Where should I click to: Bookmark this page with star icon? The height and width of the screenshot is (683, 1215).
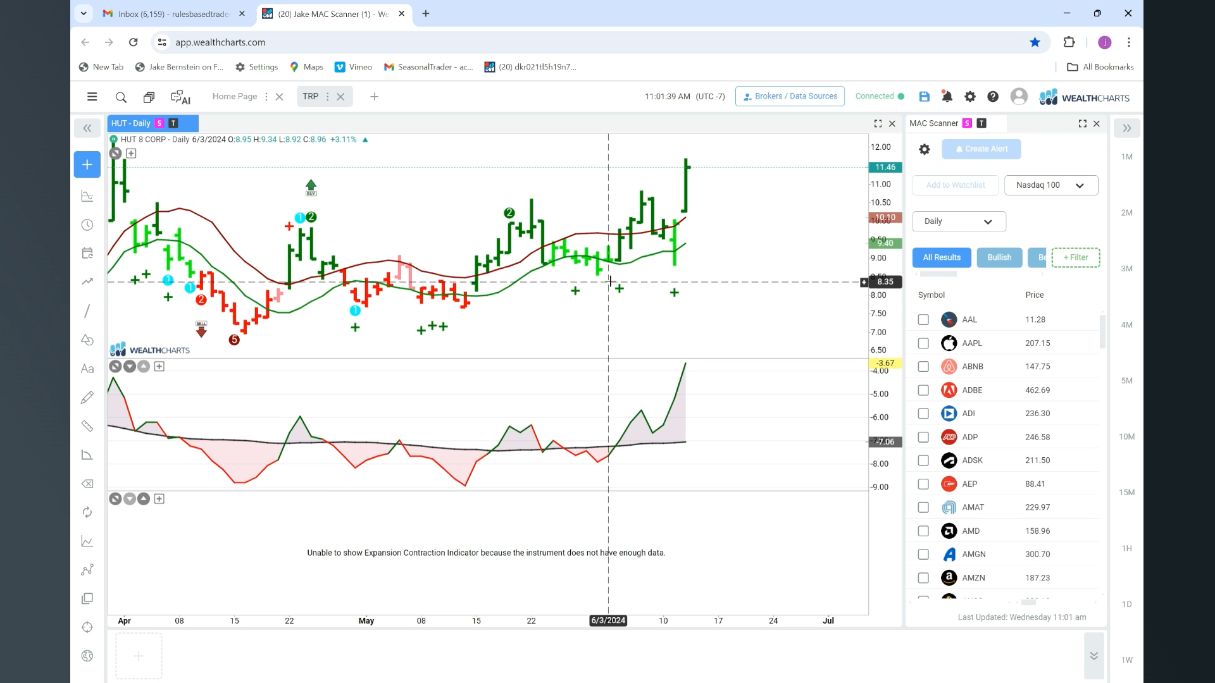[x=1035, y=42]
